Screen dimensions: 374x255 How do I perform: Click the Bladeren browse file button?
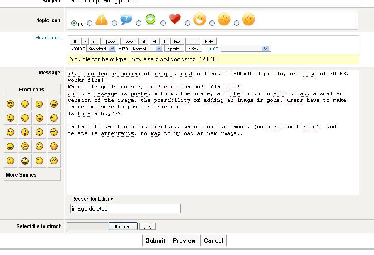[123, 226]
